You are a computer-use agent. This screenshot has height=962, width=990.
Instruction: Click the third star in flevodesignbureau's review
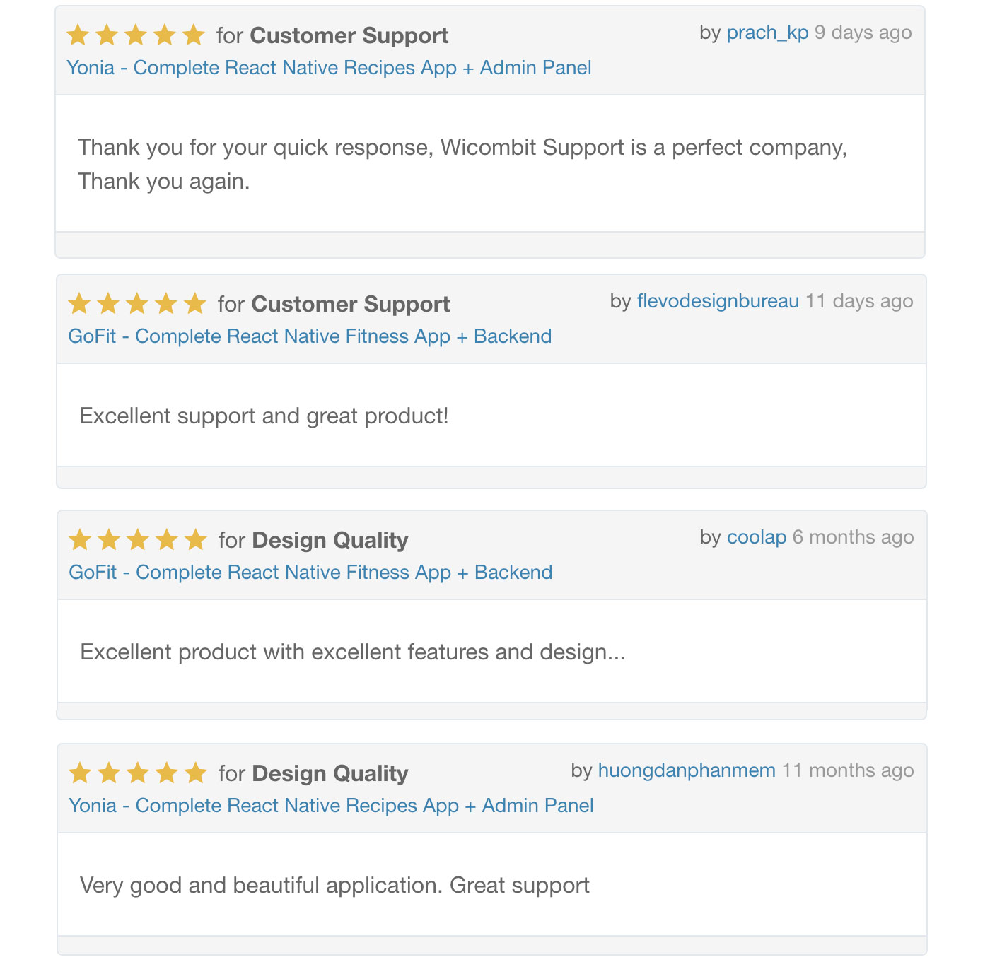(137, 304)
